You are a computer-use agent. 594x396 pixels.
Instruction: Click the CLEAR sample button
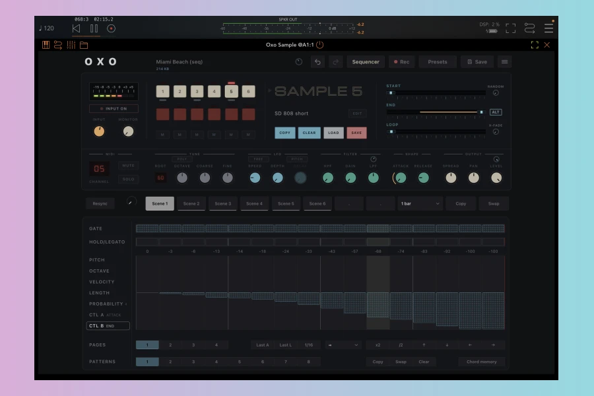pos(309,133)
